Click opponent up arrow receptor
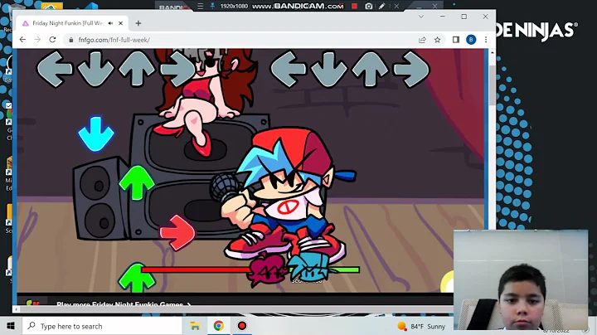The height and width of the screenshot is (335, 597). tap(137, 69)
